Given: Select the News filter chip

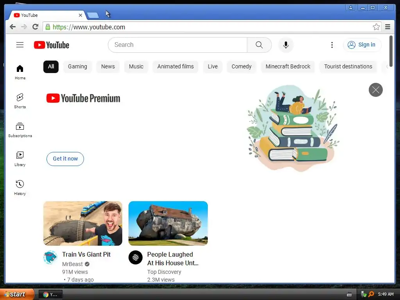Looking at the screenshot, I should (108, 66).
